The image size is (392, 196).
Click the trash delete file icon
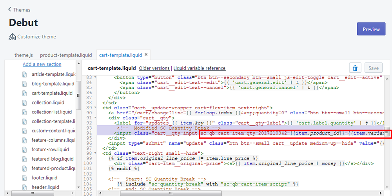tap(355, 68)
